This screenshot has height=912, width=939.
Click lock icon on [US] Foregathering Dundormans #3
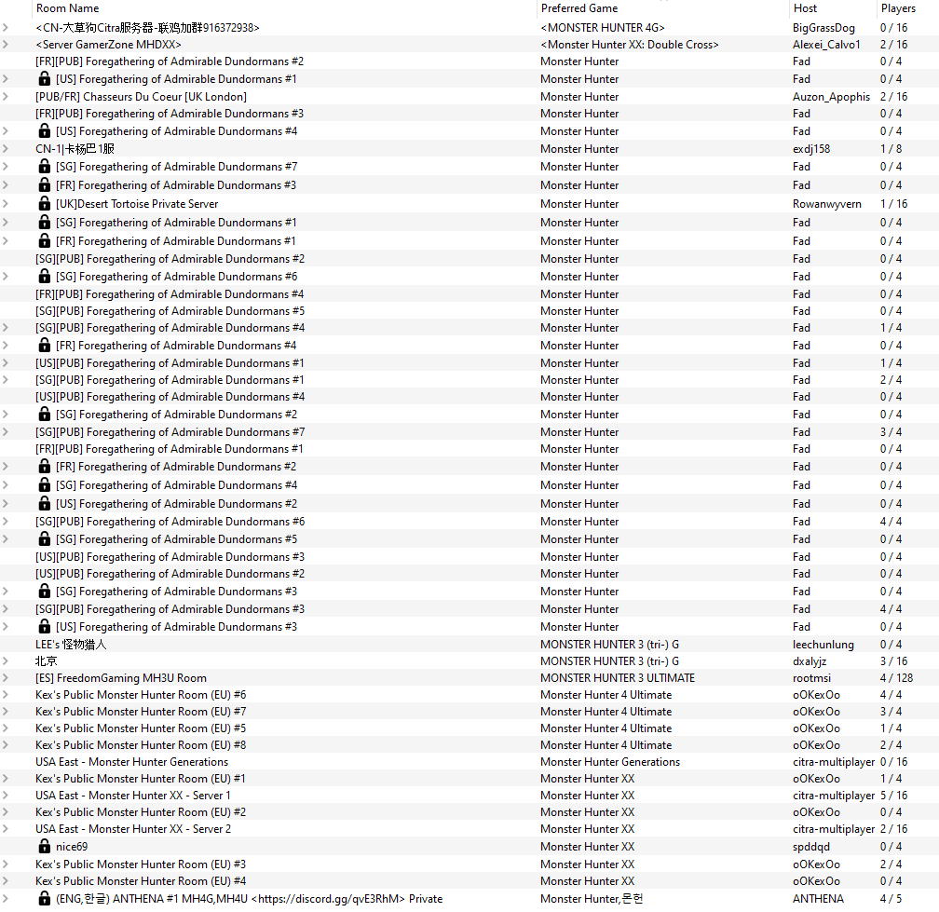[x=45, y=626]
